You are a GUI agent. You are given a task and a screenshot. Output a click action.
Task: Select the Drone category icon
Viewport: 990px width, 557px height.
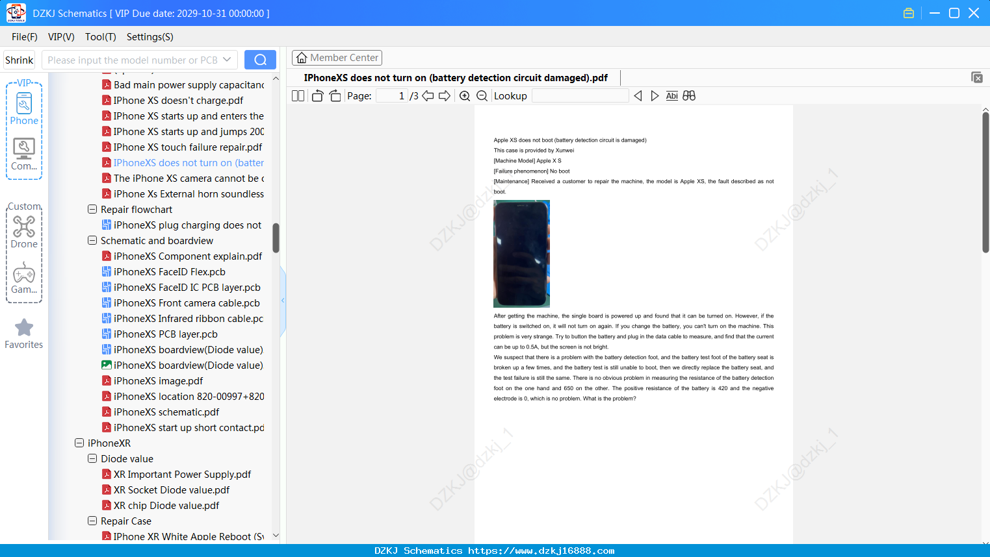coord(24,232)
